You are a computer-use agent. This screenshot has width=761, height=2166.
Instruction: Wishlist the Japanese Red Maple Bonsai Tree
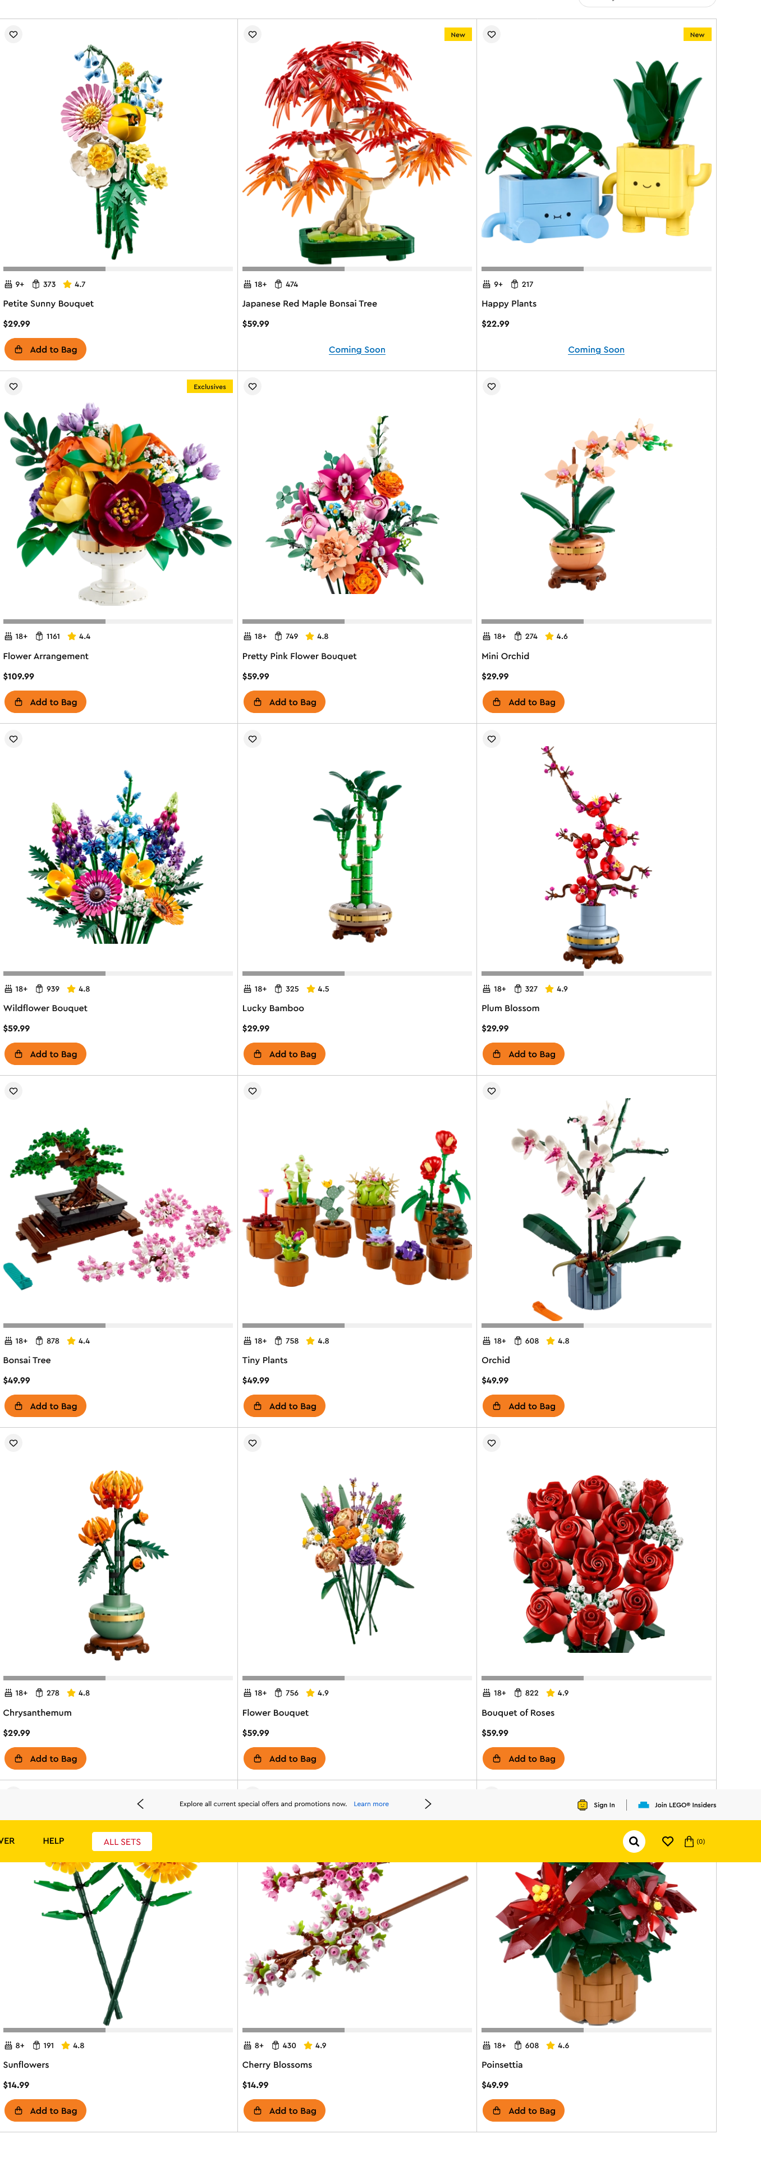tap(253, 34)
